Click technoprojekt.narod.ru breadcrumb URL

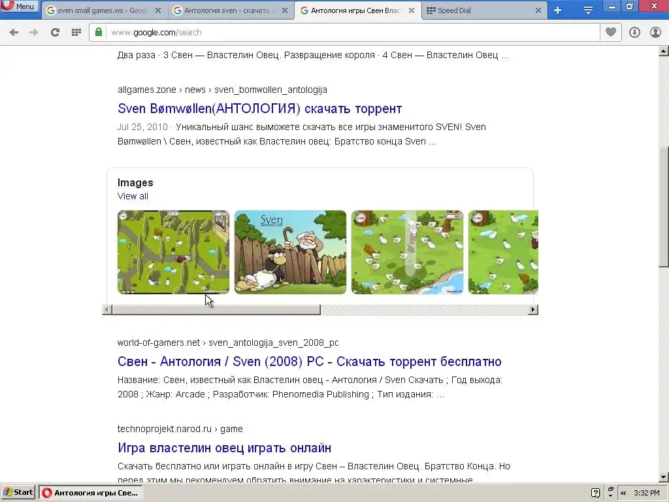click(x=180, y=429)
